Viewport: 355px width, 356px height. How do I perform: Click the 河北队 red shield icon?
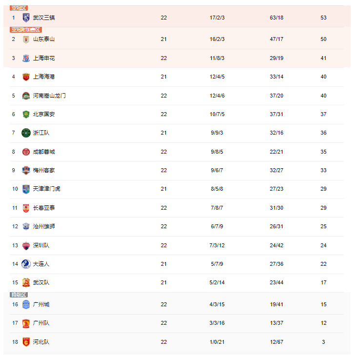tap(26, 342)
